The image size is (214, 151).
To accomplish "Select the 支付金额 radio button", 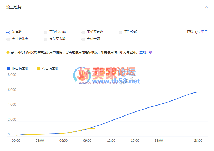I will click(83, 39).
